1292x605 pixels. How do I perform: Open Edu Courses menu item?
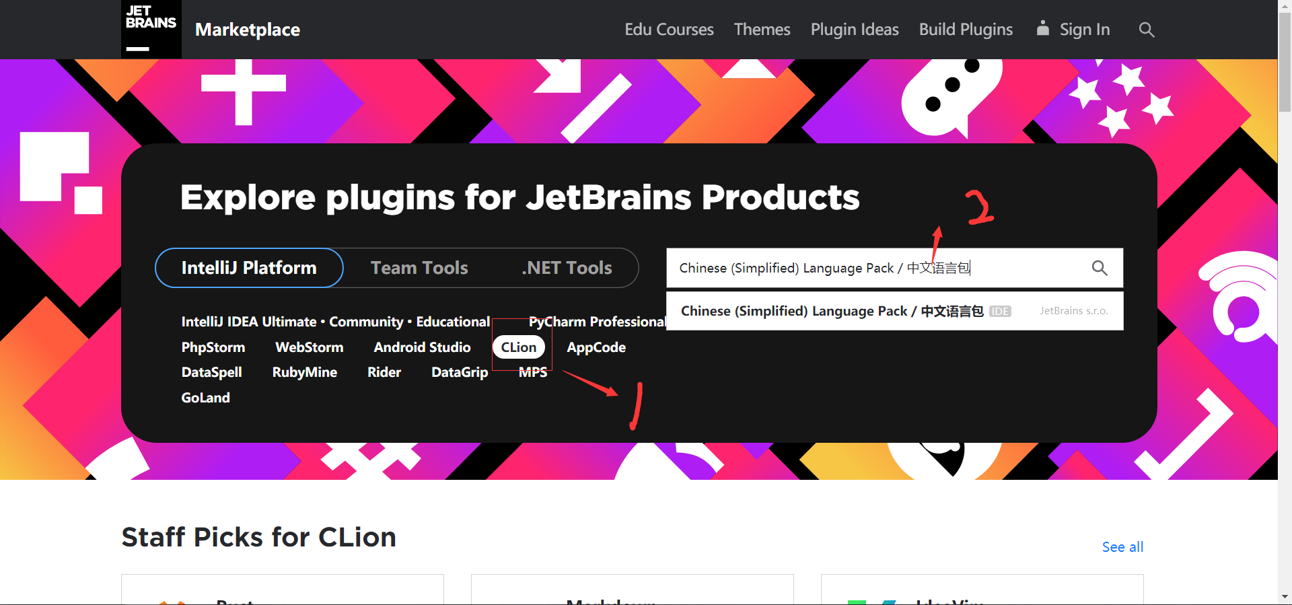[668, 30]
